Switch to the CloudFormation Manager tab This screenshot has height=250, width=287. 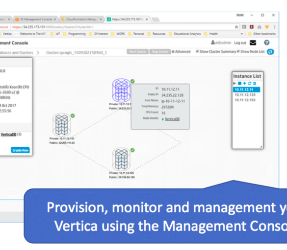[81, 20]
